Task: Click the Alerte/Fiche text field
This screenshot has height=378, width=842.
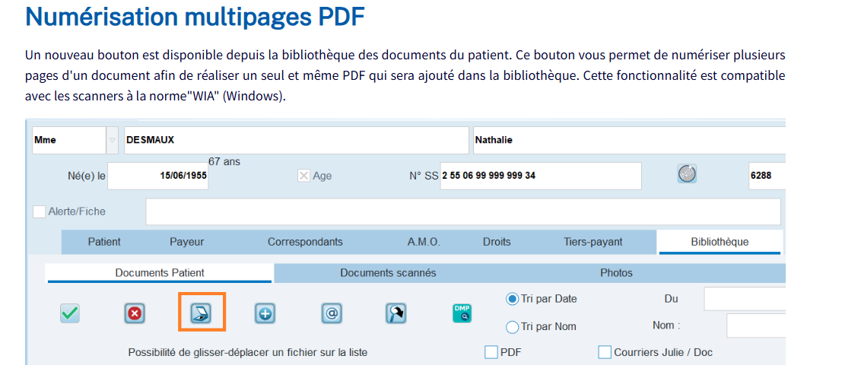Action: point(463,211)
